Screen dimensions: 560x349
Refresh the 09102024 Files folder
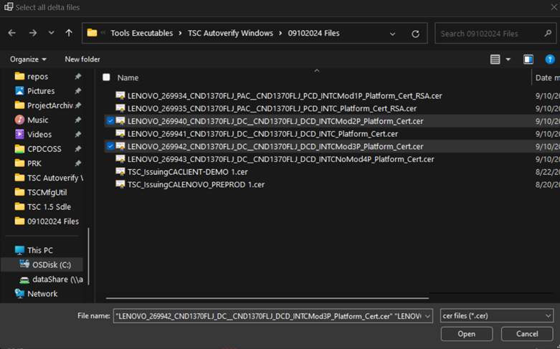(x=415, y=34)
